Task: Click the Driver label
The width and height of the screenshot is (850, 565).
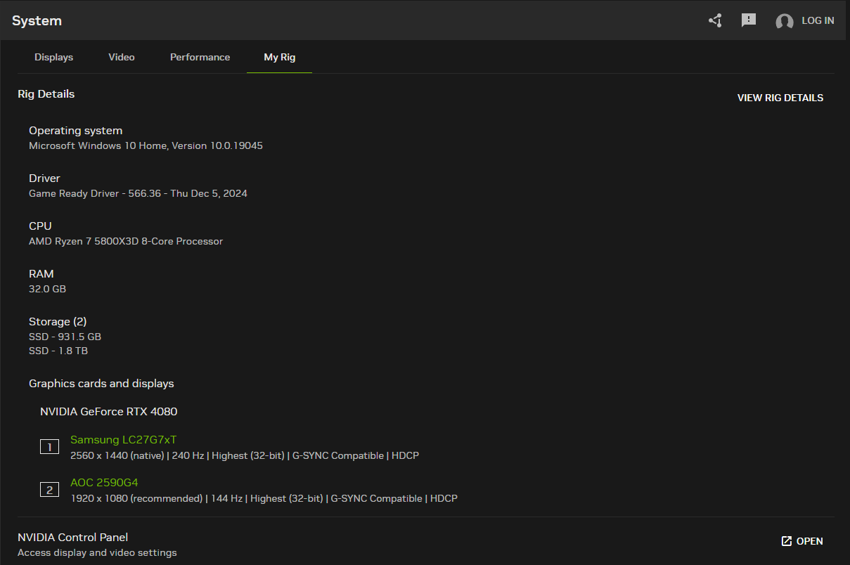Action: point(44,178)
